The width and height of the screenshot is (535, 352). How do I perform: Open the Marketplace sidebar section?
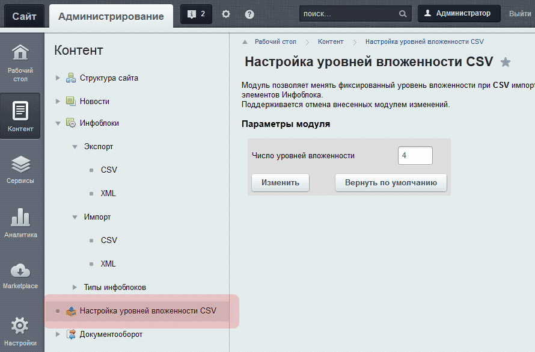(20, 276)
